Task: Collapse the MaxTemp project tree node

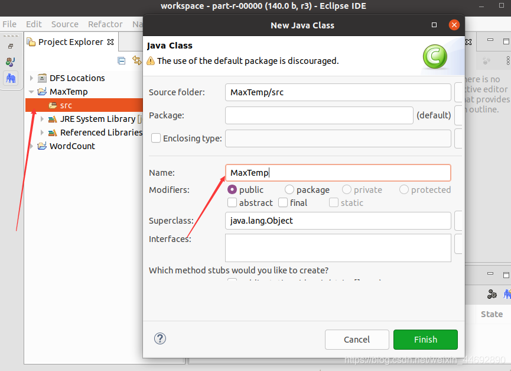Action: tap(31, 92)
